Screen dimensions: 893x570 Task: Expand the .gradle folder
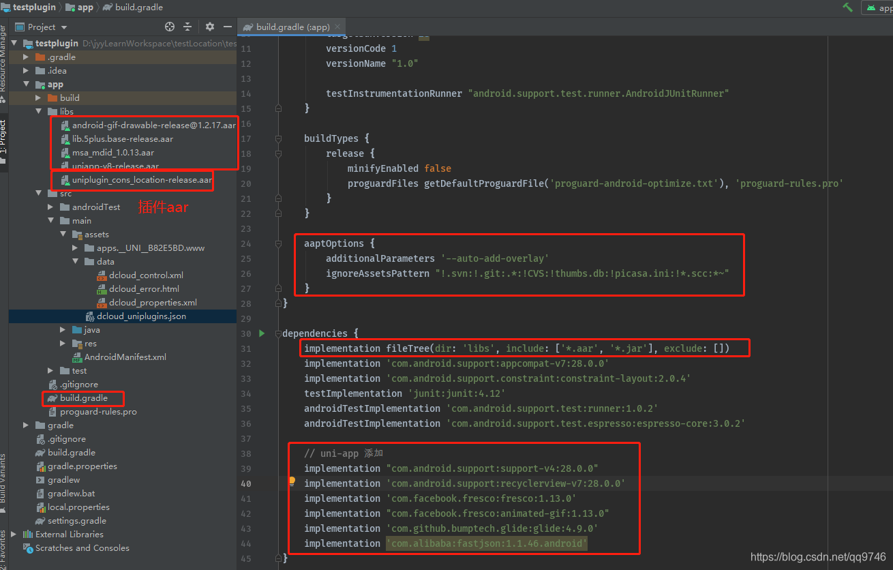click(26, 57)
